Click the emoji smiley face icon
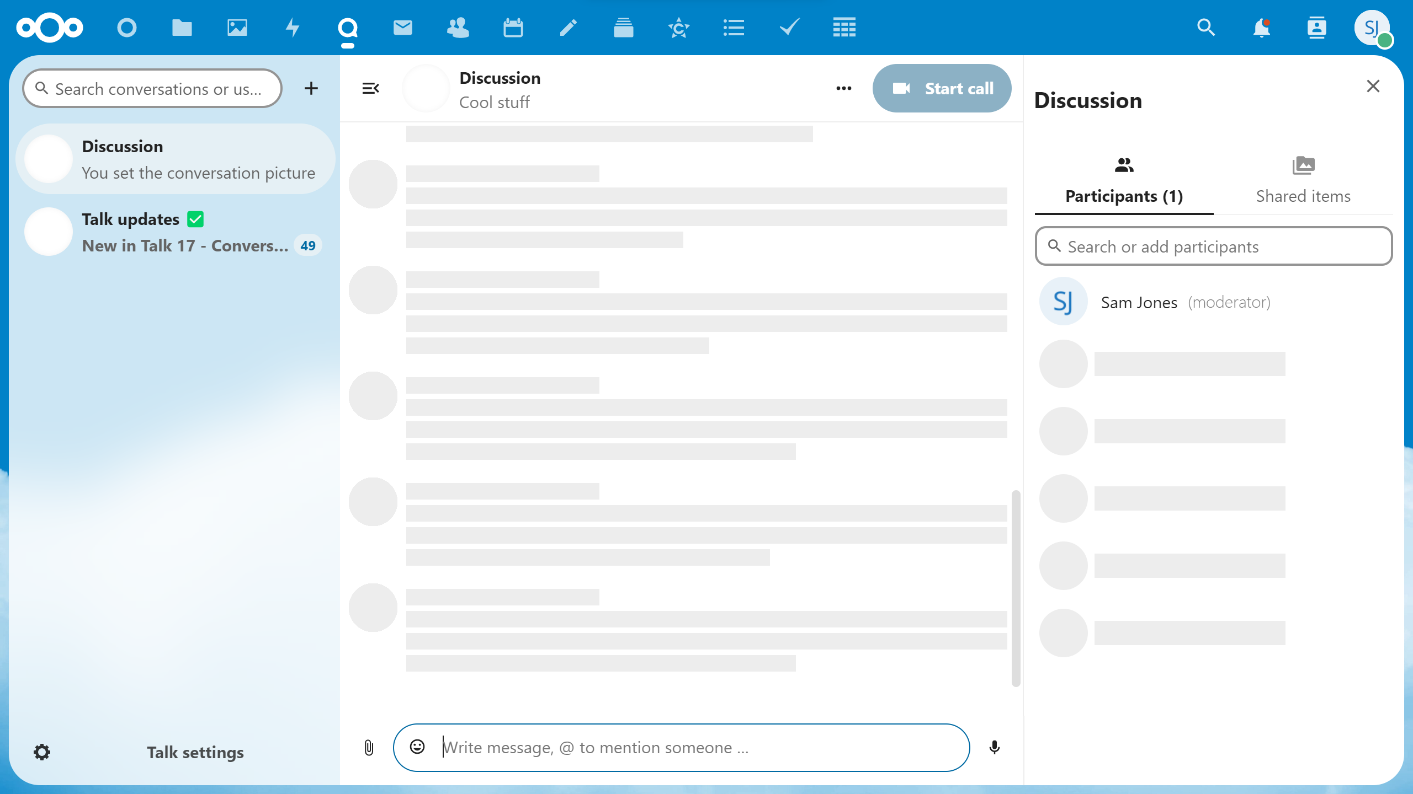This screenshot has height=794, width=1413. [417, 747]
